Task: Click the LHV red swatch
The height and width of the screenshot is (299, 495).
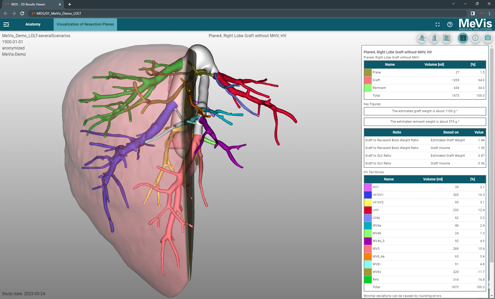Action: coord(368,210)
